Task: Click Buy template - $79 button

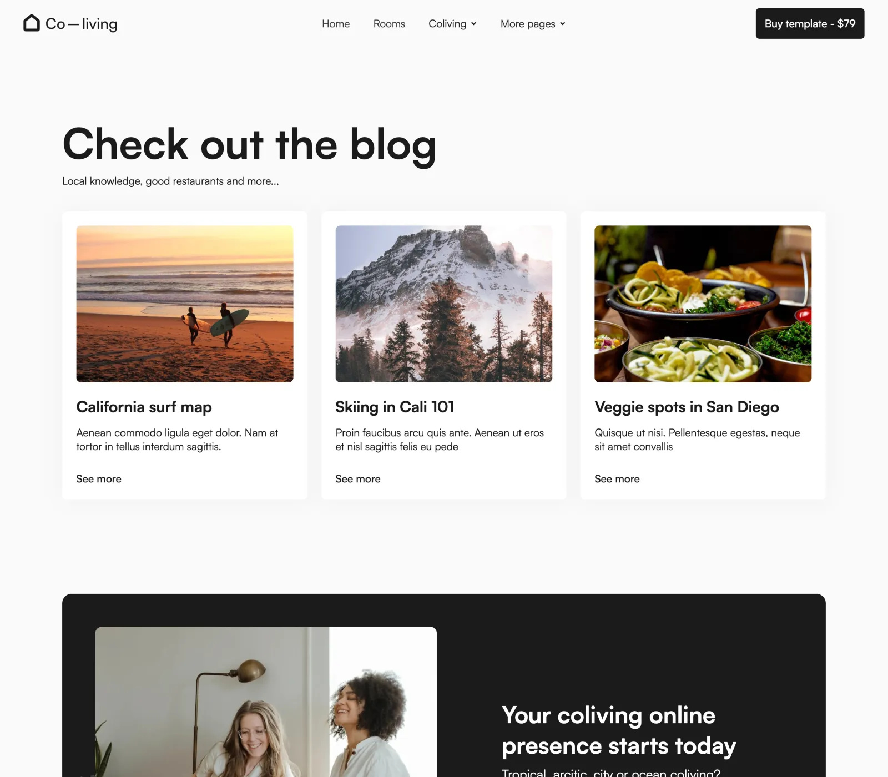Action: click(x=810, y=23)
